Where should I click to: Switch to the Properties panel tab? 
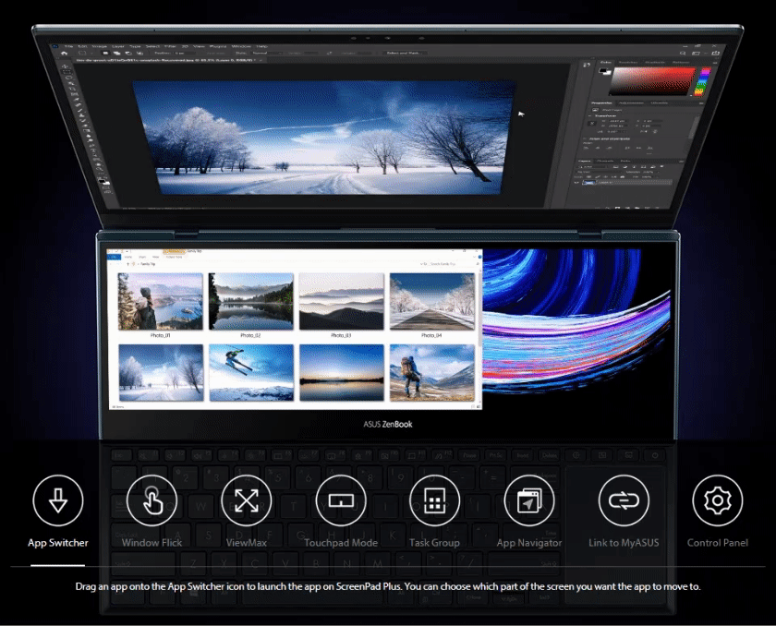[x=601, y=102]
